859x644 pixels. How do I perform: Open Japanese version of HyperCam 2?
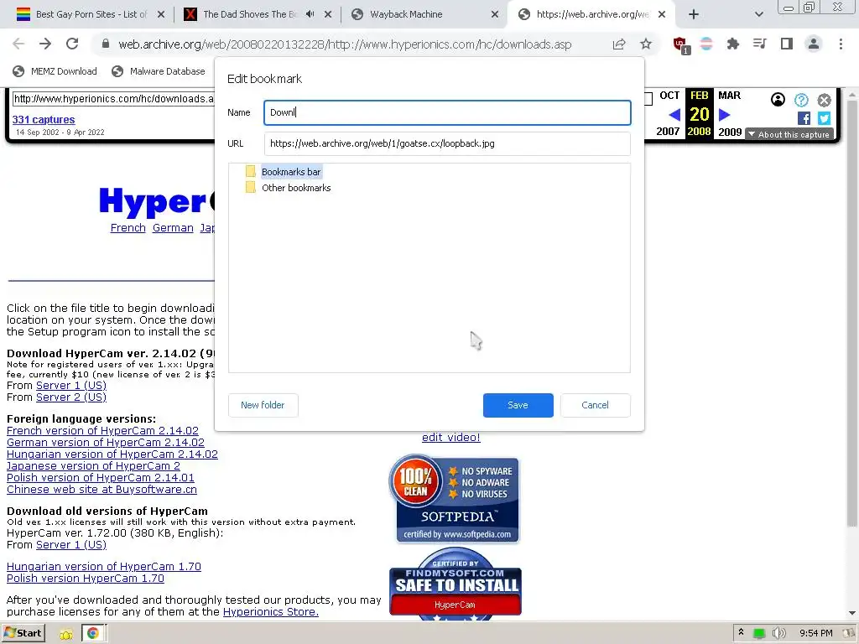[93, 466]
